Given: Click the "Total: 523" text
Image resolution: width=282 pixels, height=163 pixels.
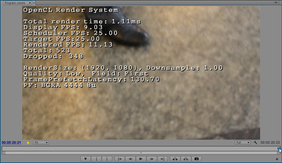Looking at the screenshot, I should point(47,50).
